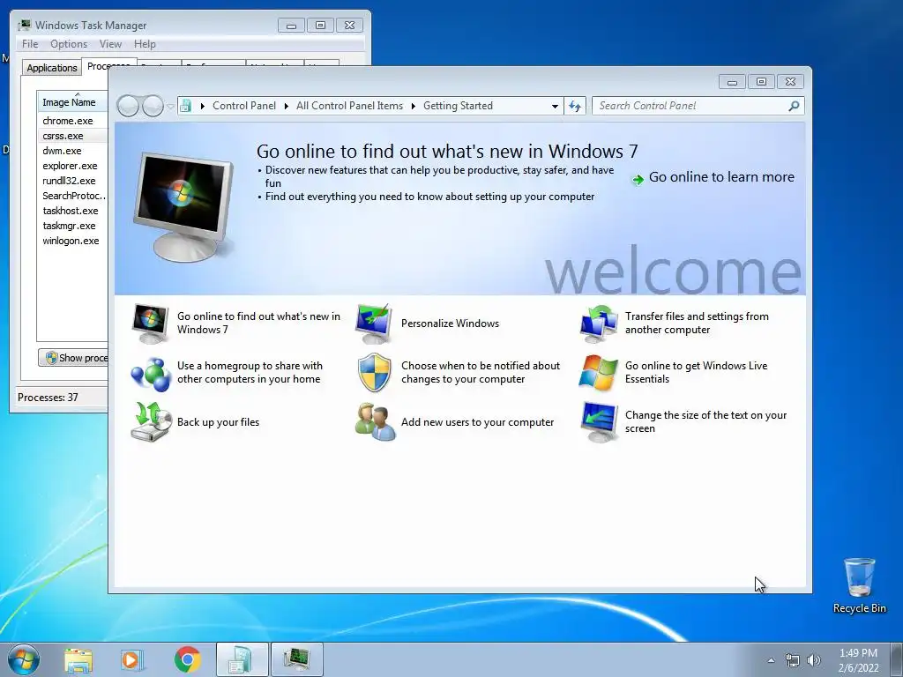Switch to Applications tab in Task Manager

[x=52, y=67]
